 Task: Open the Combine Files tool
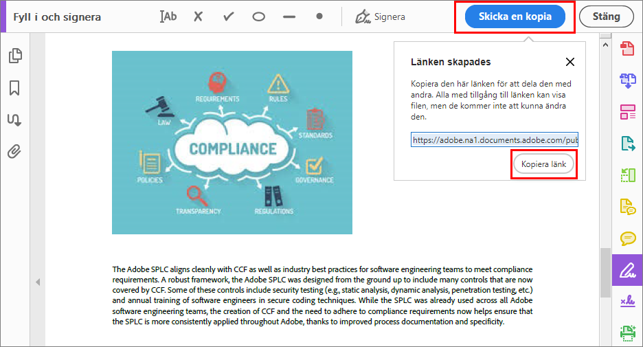click(x=627, y=80)
